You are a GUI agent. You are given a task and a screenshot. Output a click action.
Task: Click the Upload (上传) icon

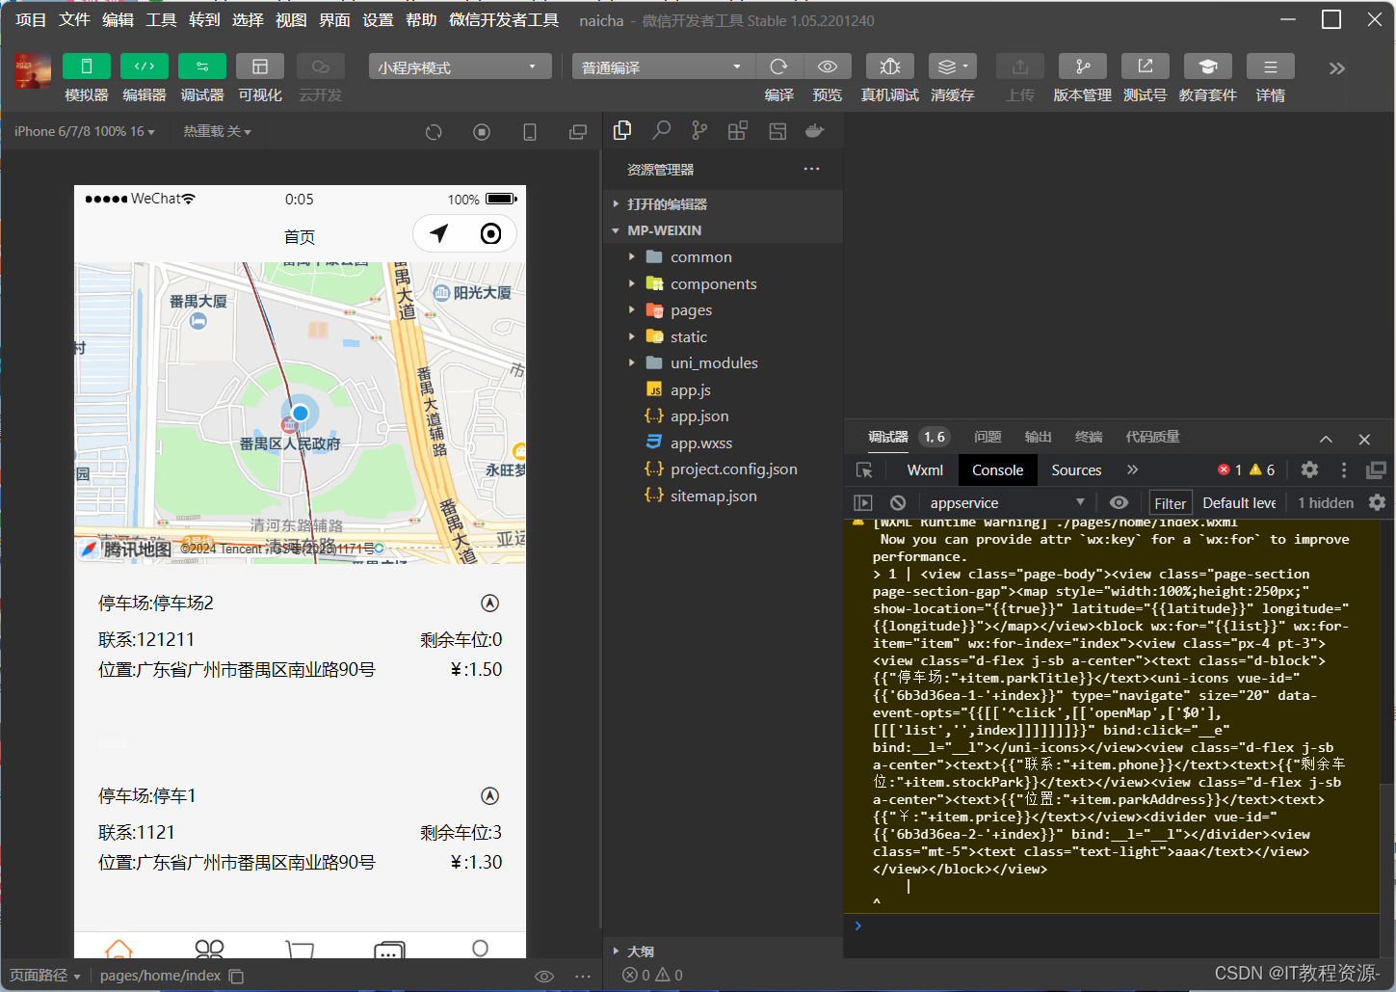[1020, 67]
